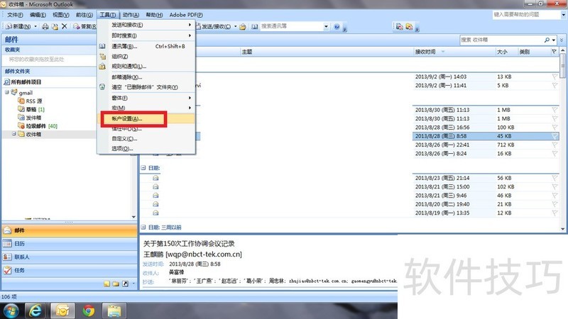This screenshot has width=568, height=319.
Task: Switch to the 任务 Tasks pane
Action: (69, 270)
